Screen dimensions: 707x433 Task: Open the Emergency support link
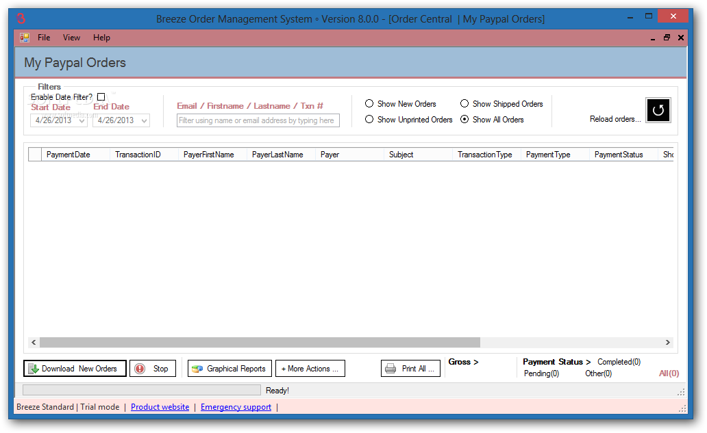(236, 407)
